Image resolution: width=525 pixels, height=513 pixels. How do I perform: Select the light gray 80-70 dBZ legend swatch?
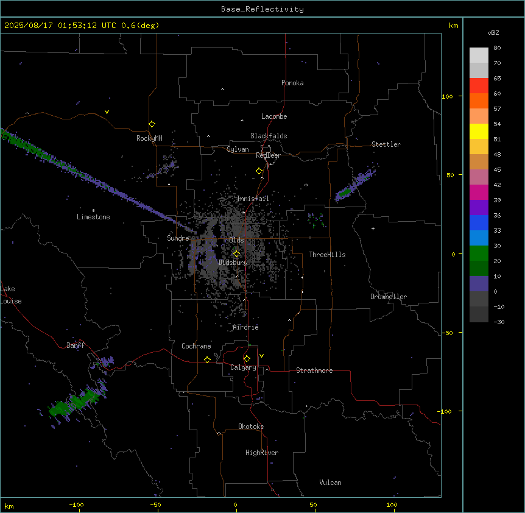pos(479,55)
